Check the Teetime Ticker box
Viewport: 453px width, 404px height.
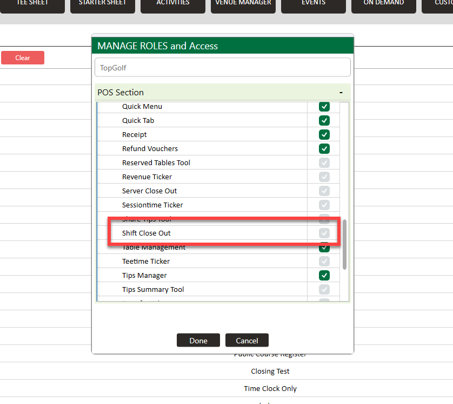pyautogui.click(x=324, y=262)
